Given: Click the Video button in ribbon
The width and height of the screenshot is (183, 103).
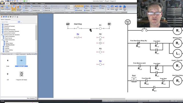Looking at the screenshot, I should click(121, 8).
